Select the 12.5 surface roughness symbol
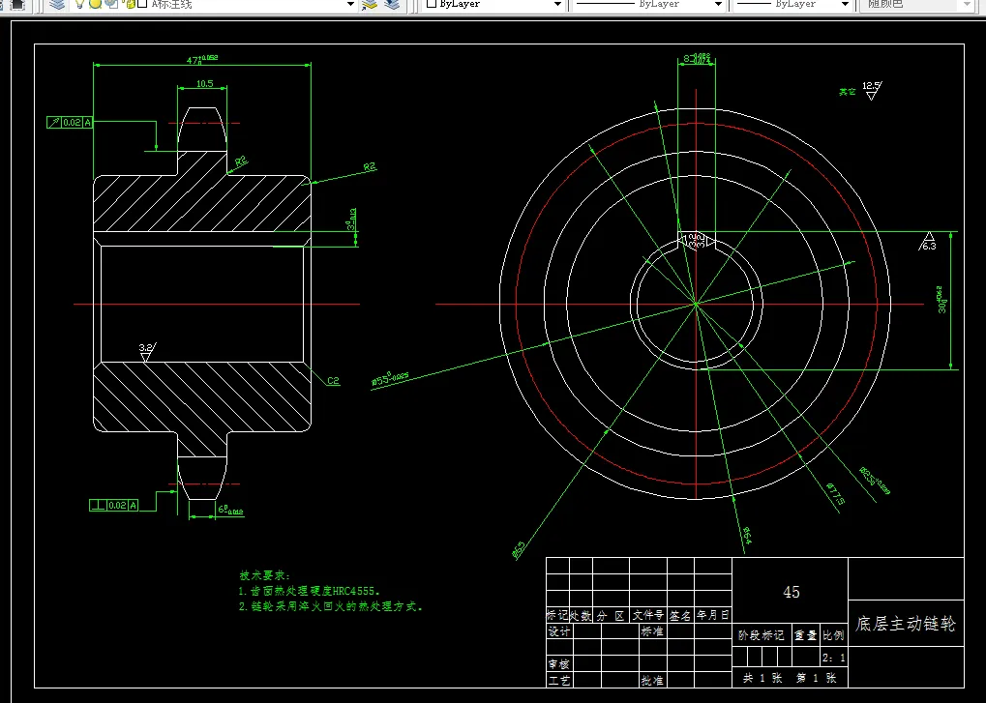The width and height of the screenshot is (986, 703). (x=872, y=90)
